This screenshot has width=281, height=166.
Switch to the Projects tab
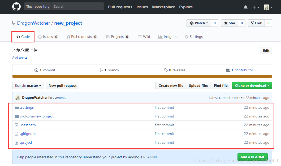(117, 37)
